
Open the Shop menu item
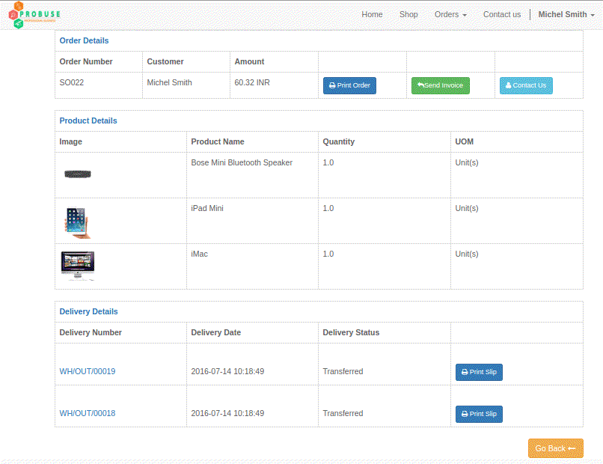tap(408, 14)
